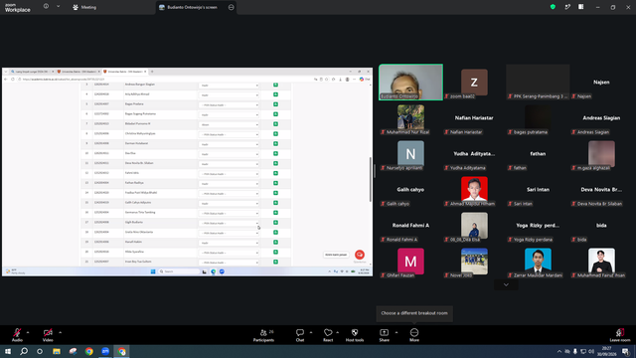Select m.gaza alghazali's blurred tile
The width and height of the screenshot is (636, 358).
pos(601,153)
